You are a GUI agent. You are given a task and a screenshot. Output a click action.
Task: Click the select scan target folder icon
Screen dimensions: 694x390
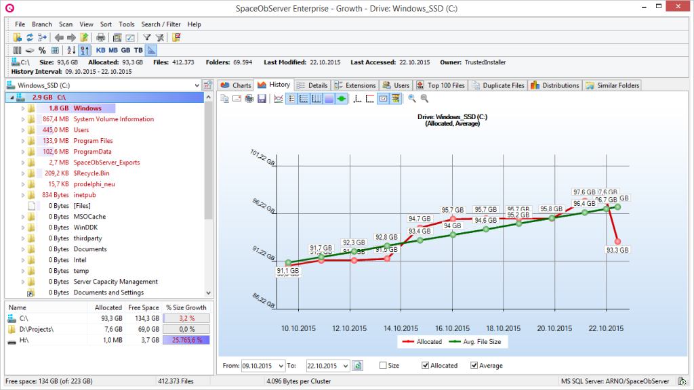click(x=17, y=38)
